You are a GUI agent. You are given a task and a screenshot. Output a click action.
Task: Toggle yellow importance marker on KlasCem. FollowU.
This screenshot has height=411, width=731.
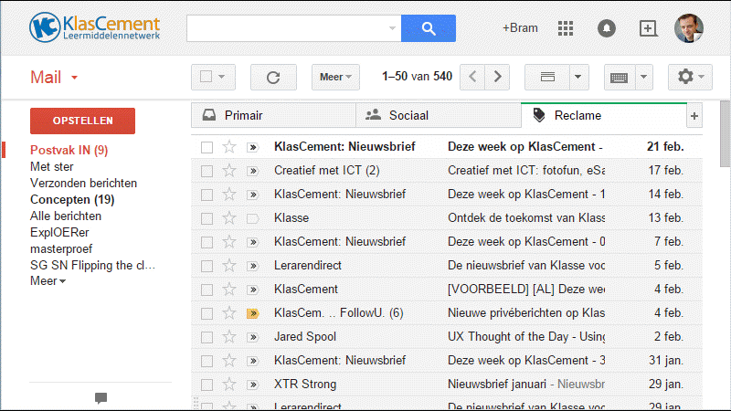coord(253,313)
